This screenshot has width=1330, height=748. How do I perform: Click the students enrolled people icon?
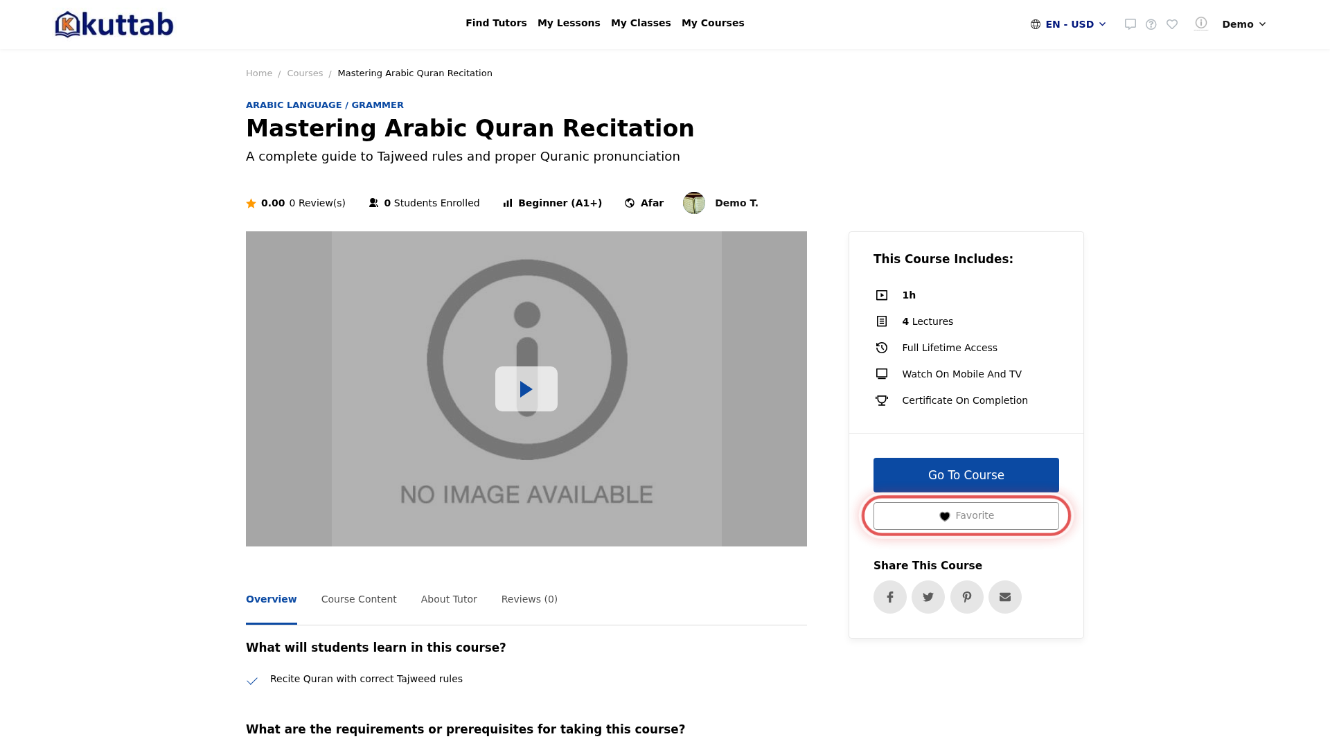(374, 203)
